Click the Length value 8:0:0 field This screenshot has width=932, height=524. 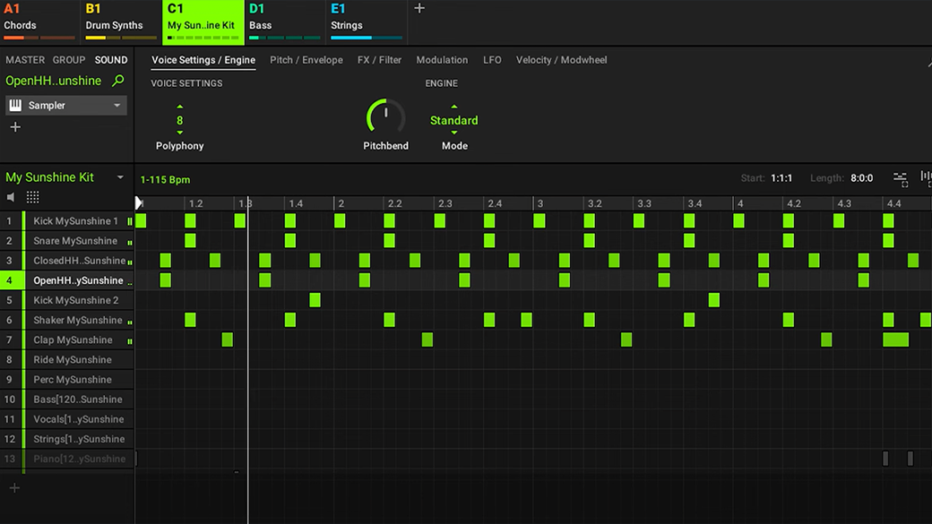tap(861, 178)
